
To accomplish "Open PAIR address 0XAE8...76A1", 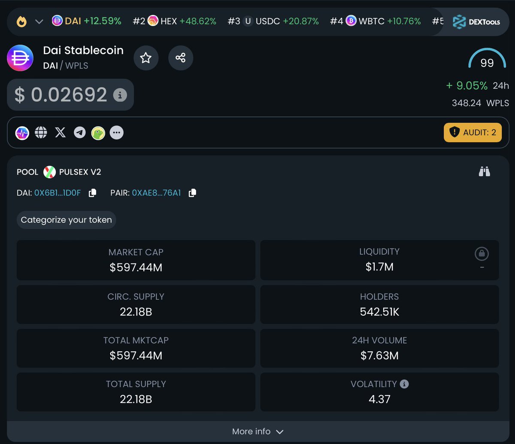I will pos(156,193).
